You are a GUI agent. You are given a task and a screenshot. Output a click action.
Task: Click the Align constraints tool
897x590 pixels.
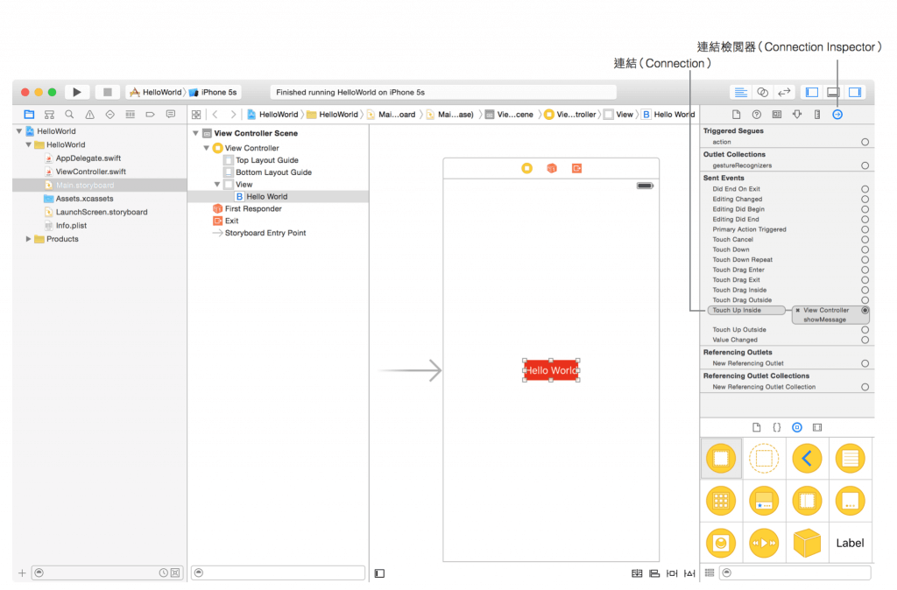(654, 572)
